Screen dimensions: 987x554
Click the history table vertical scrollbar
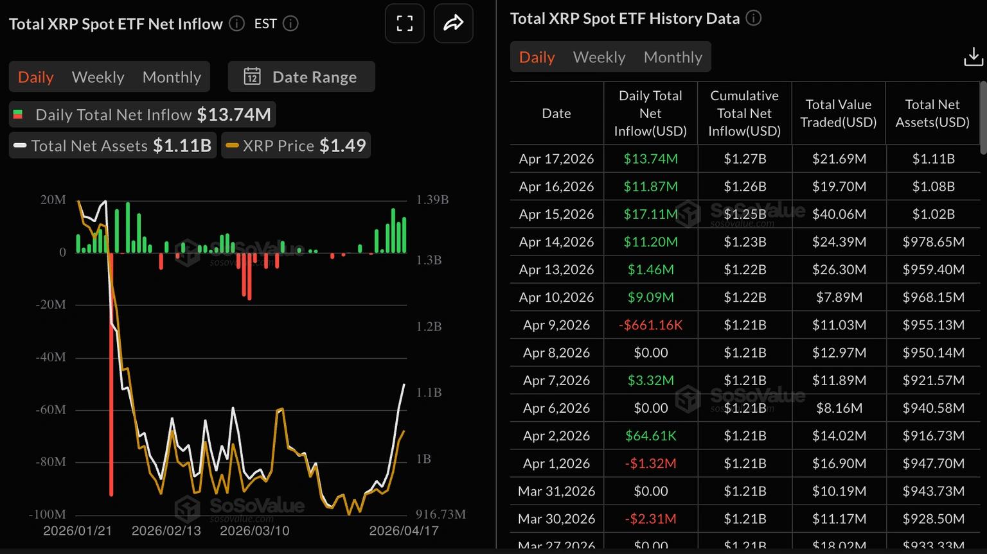(x=983, y=117)
